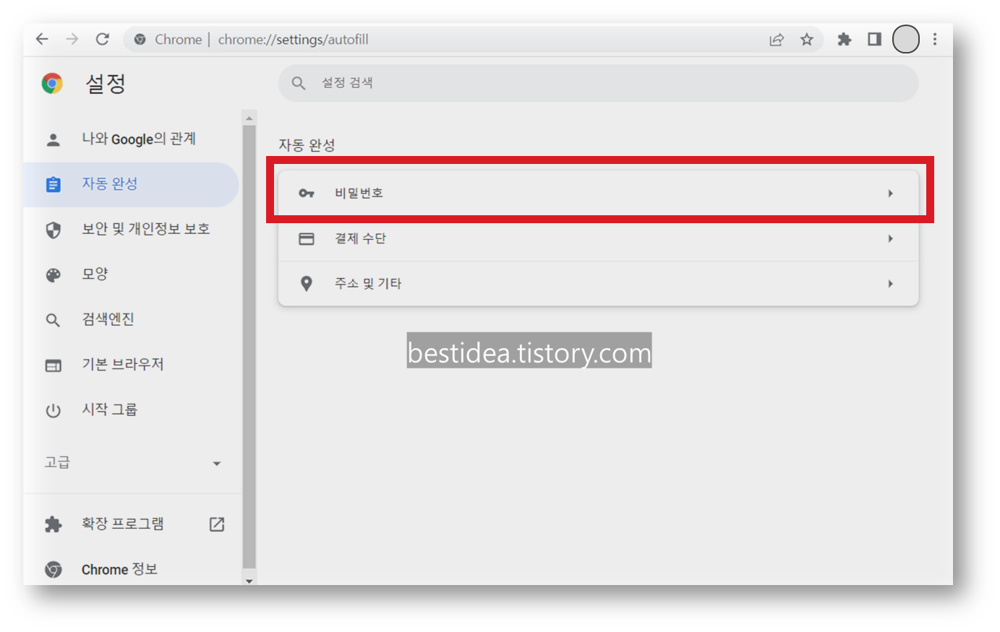Open the profile avatar circle

click(x=906, y=39)
